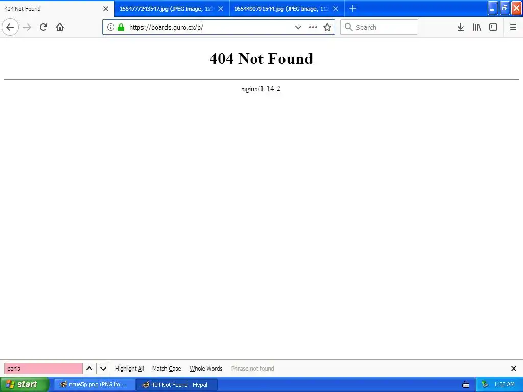
Task: Minimize the browser window
Action: click(x=493, y=8)
